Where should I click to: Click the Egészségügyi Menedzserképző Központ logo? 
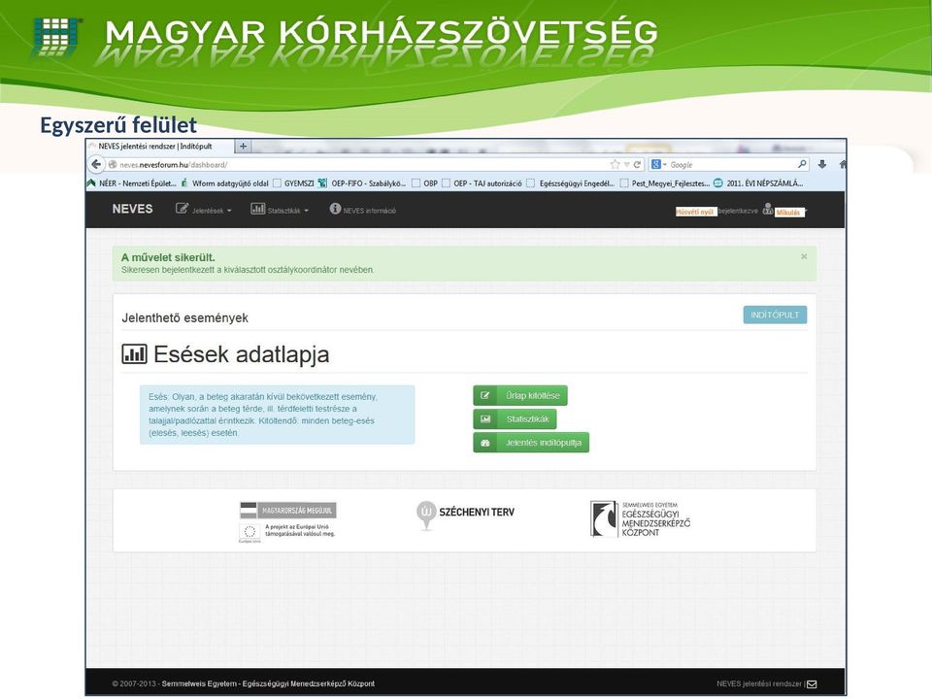coord(640,518)
